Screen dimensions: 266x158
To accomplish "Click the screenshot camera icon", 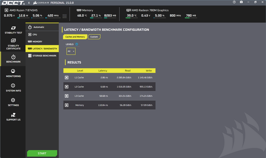I will click(241, 2).
